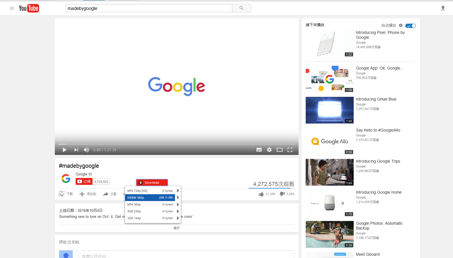
Task: Open Pixel phone video thumbnail
Action: (329, 44)
